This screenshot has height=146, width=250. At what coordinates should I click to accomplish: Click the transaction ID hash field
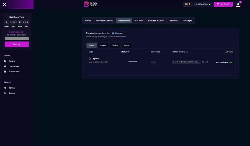coord(186,62)
